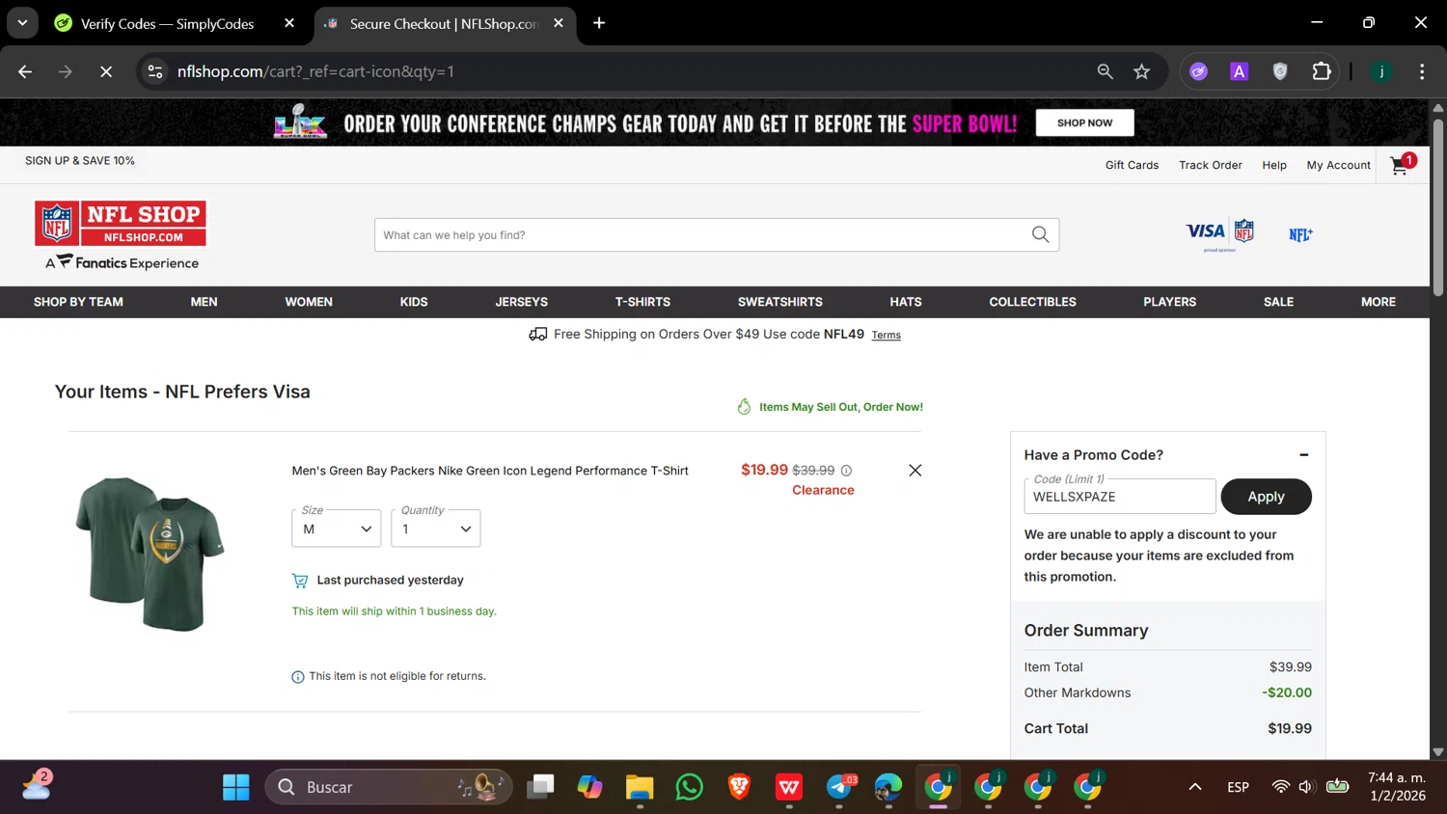Open the Size dropdown showing M
This screenshot has height=814, width=1447.
coord(337,529)
